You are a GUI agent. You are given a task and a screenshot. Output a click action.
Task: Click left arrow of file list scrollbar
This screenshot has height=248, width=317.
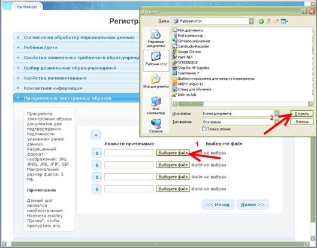pyautogui.click(x=175, y=104)
